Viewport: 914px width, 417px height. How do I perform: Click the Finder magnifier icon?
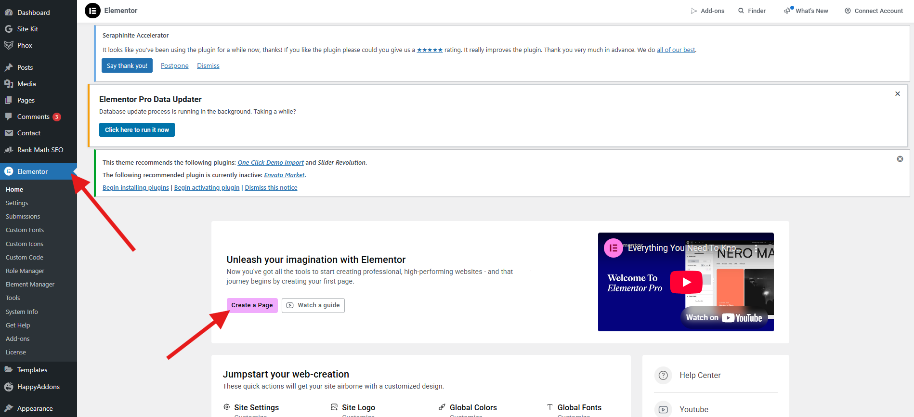tap(741, 11)
